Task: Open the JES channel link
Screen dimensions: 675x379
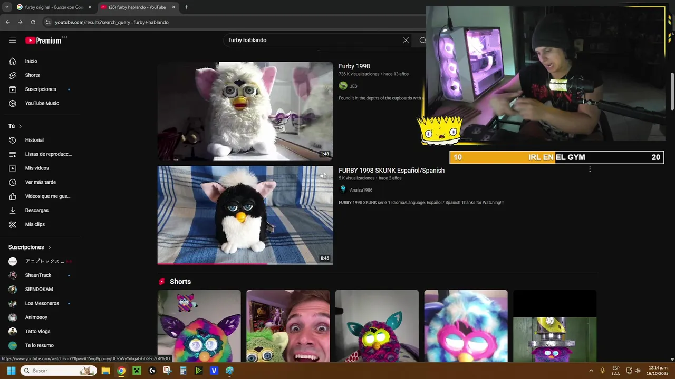Action: coord(353,86)
